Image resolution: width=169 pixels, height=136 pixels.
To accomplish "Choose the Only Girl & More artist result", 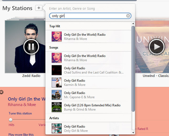I will pos(88,128).
